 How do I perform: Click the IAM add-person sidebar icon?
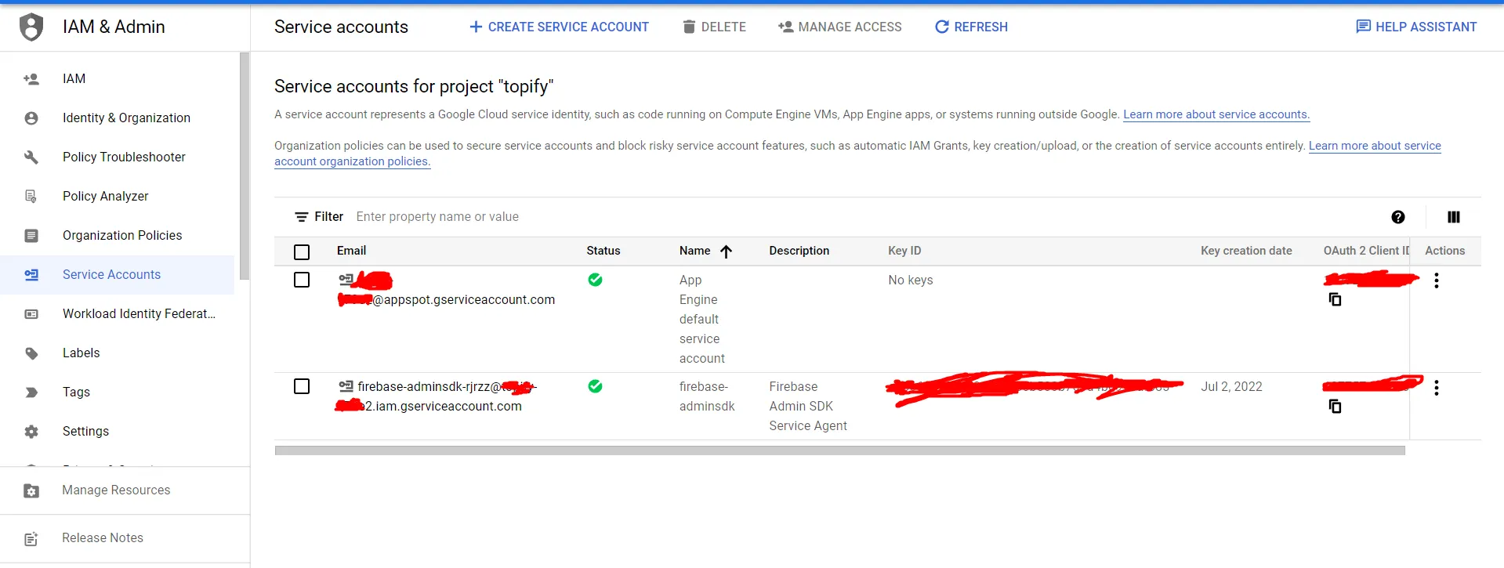coord(31,78)
